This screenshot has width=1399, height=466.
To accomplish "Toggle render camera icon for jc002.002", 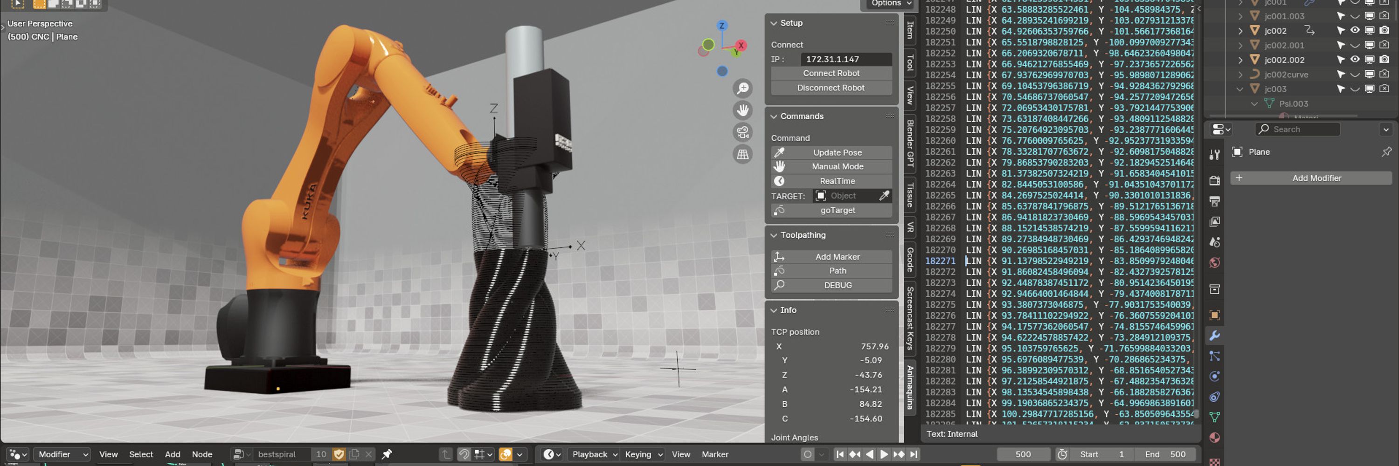I will [x=1385, y=60].
